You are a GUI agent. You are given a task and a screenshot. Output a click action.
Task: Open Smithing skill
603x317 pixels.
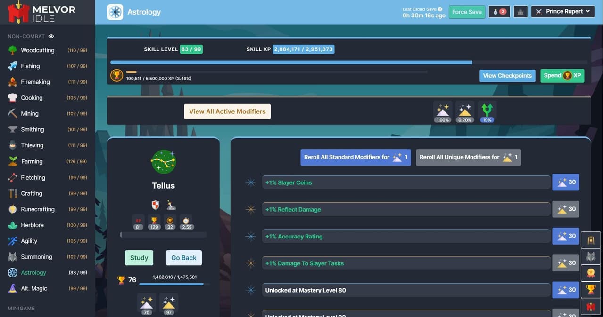(47, 129)
